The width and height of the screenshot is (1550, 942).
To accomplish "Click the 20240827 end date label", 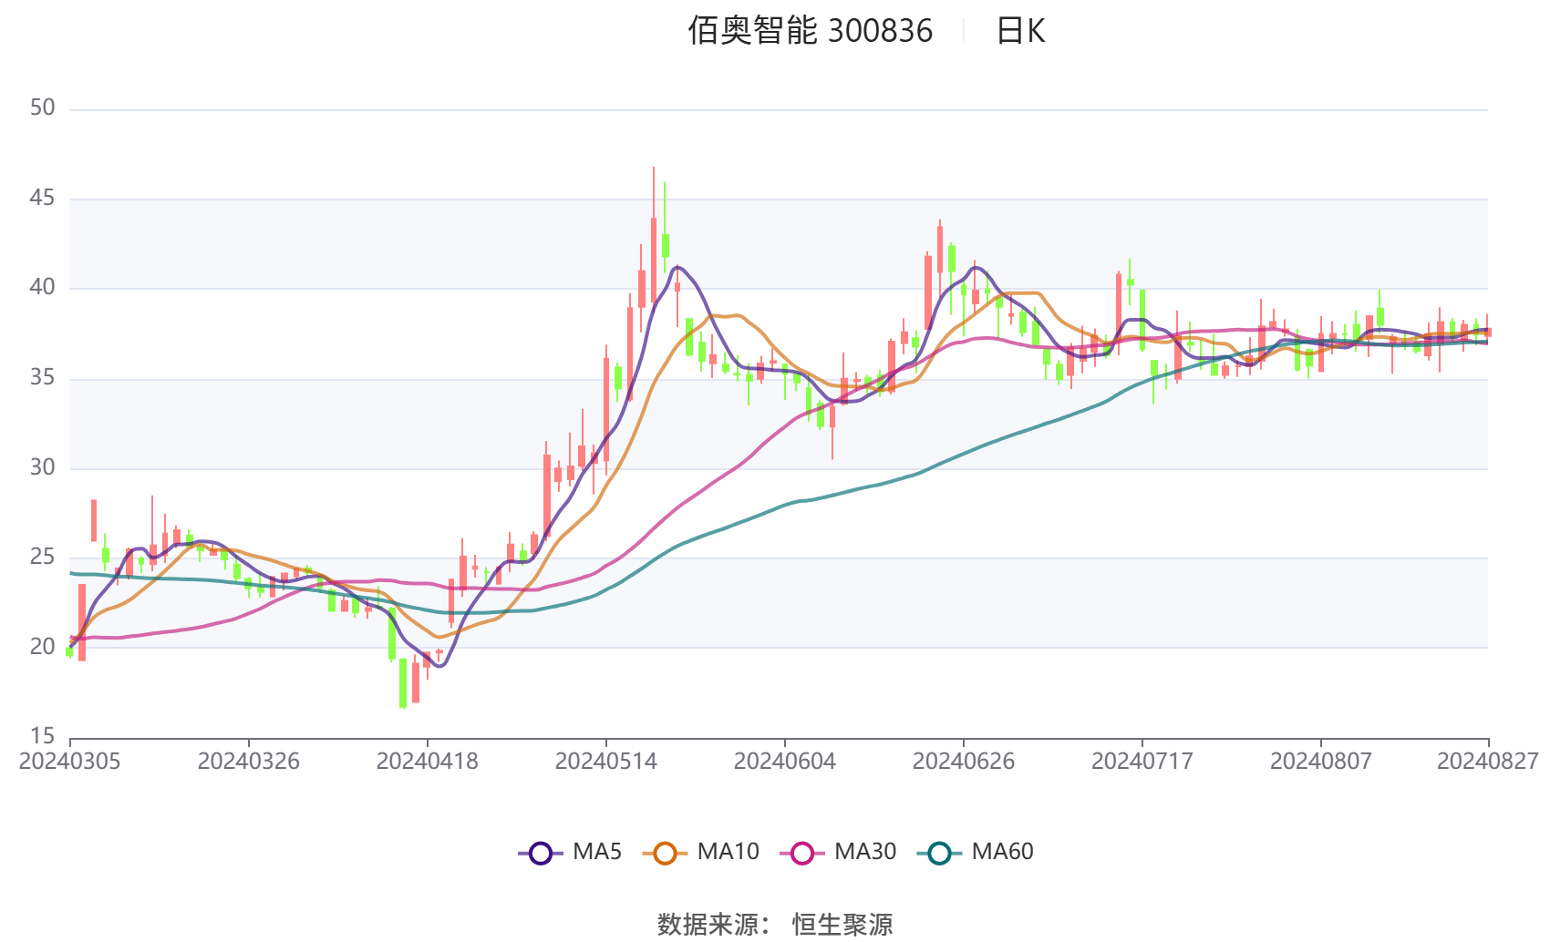I will (x=1487, y=762).
